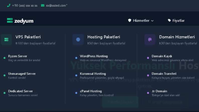Click the price tag icon beside Fiyatlar
This screenshot has width=199, height=112.
[x=169, y=20]
